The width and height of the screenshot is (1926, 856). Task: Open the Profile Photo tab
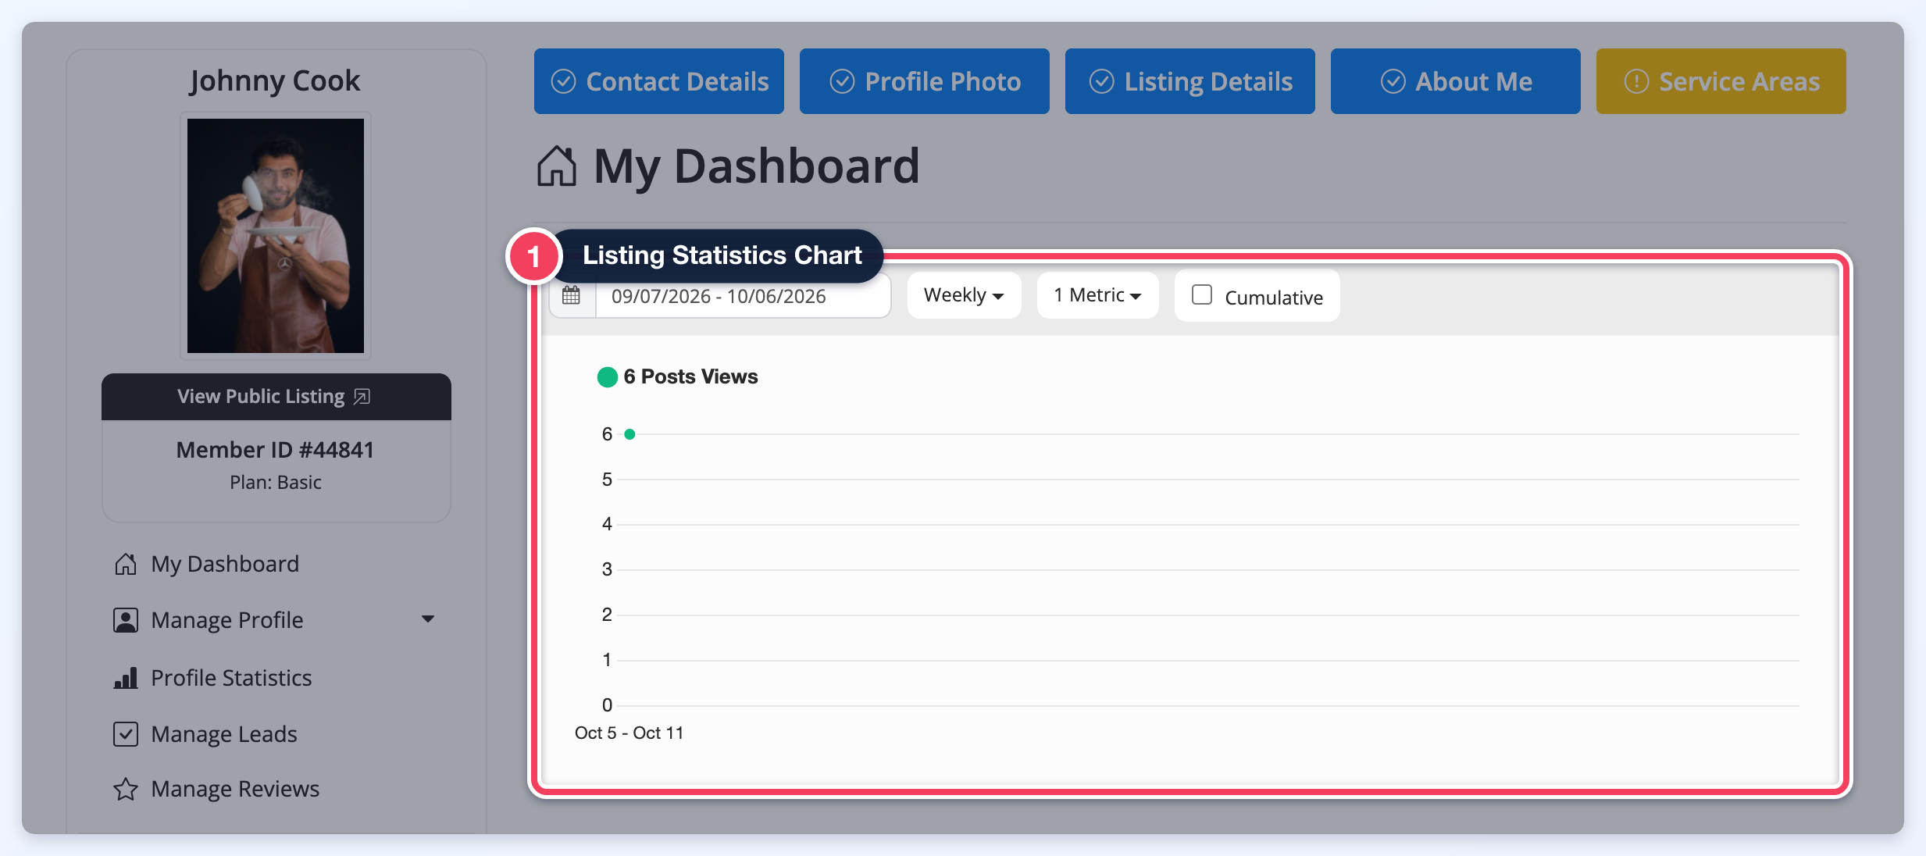pos(925,81)
